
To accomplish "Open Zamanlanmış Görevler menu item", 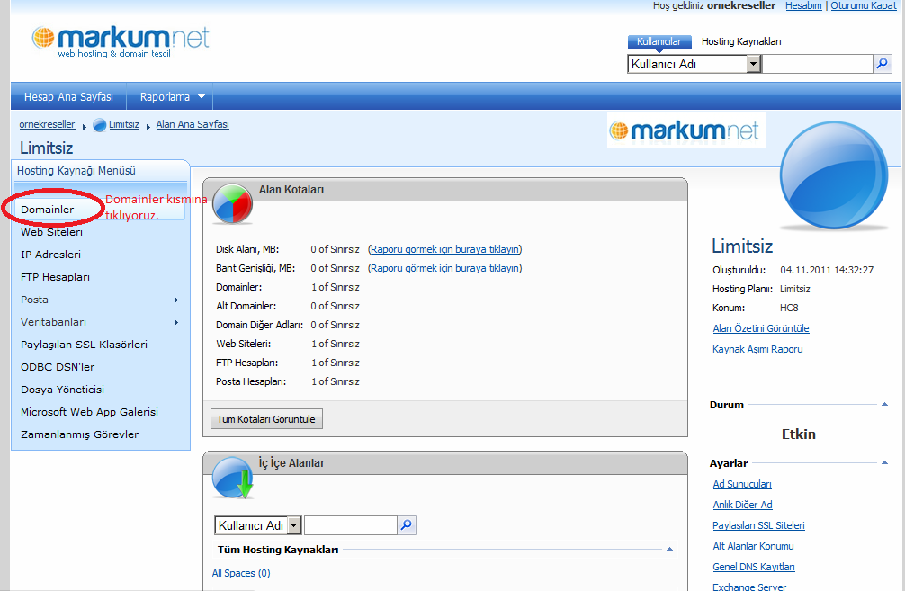I will click(x=80, y=434).
